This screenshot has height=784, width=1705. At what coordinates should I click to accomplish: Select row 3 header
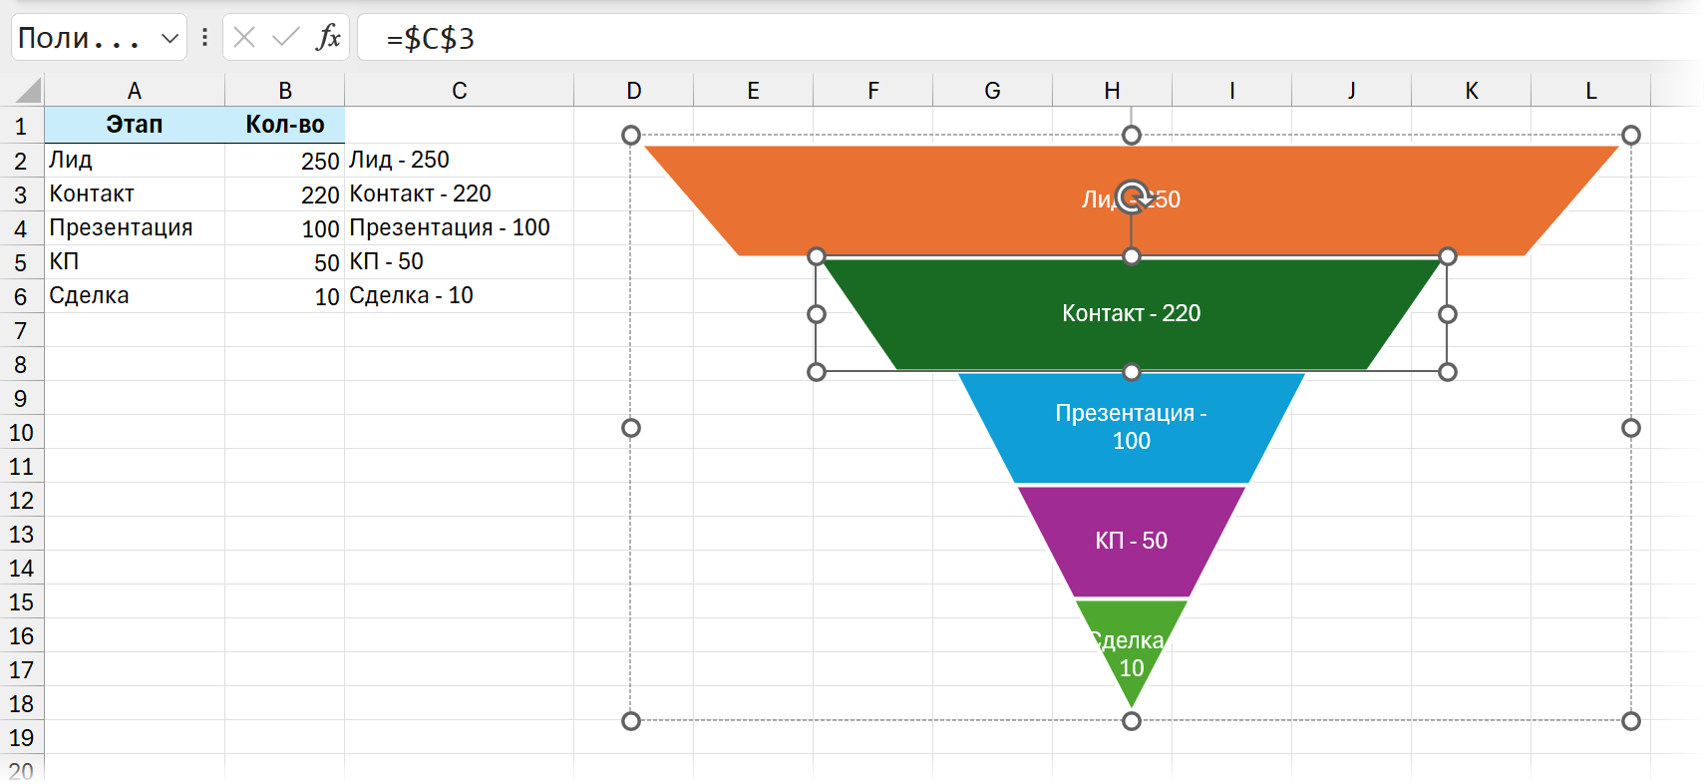(x=21, y=195)
